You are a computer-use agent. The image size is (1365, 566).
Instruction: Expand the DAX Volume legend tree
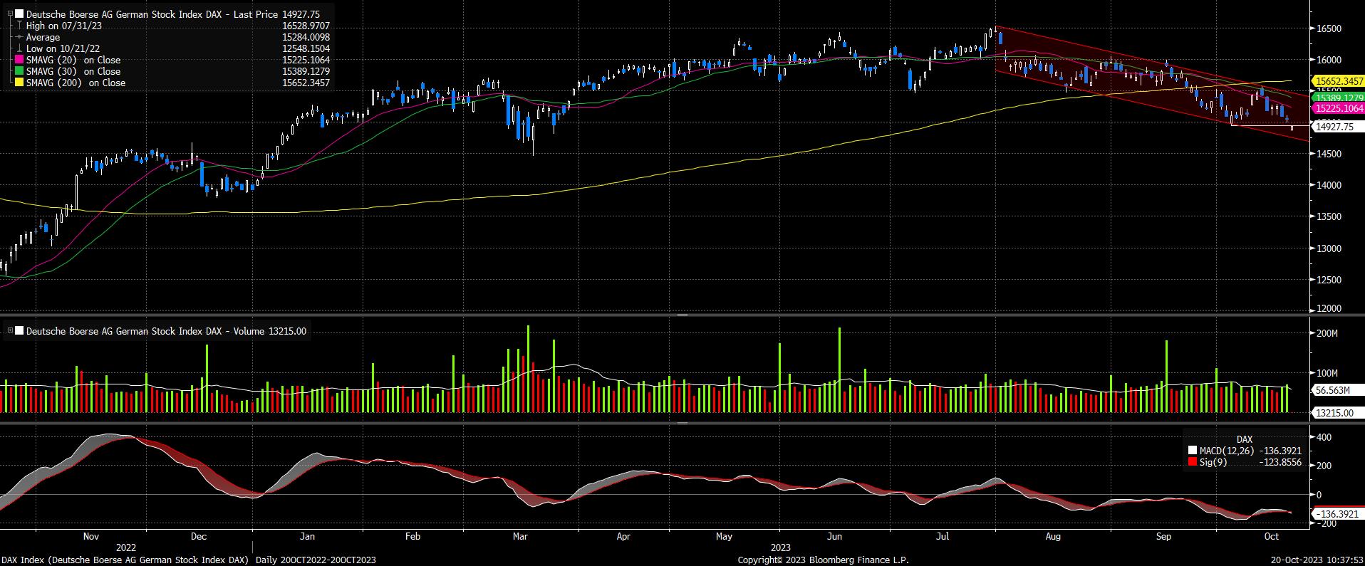[x=9, y=331]
